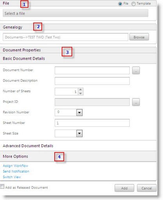Open the Send Notification link
The width and height of the screenshot is (163, 200).
16,171
